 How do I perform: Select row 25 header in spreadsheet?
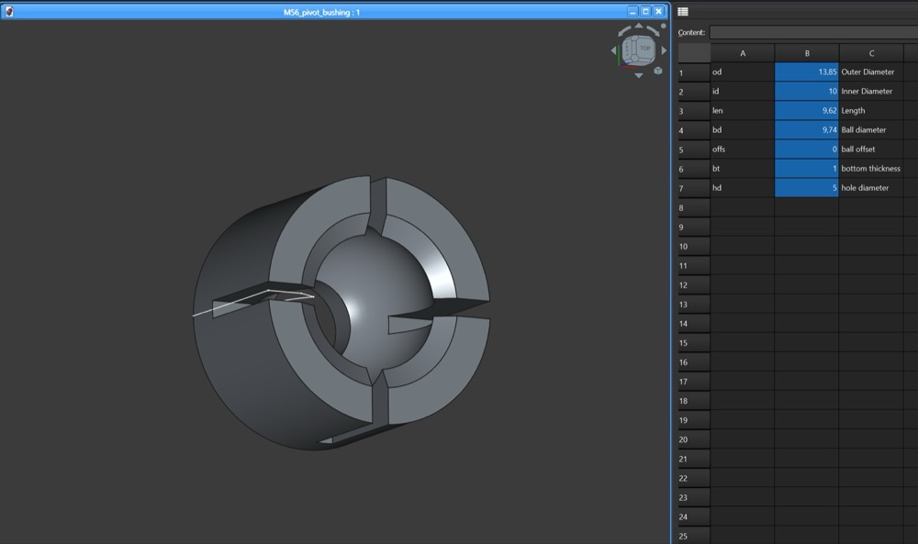click(x=694, y=536)
